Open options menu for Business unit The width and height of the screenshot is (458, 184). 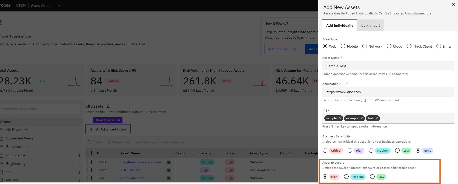click(x=79, y=147)
